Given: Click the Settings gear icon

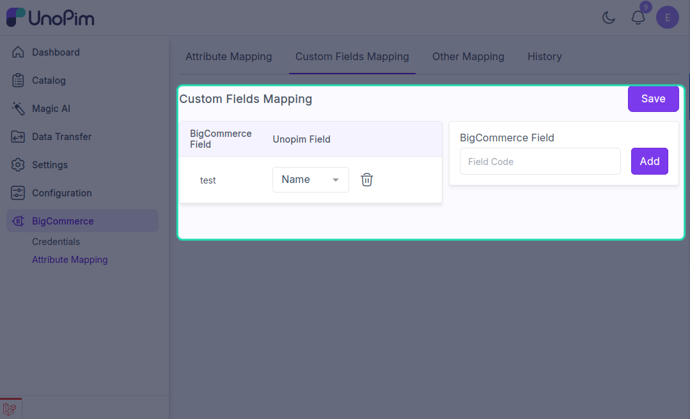Looking at the screenshot, I should point(18,164).
